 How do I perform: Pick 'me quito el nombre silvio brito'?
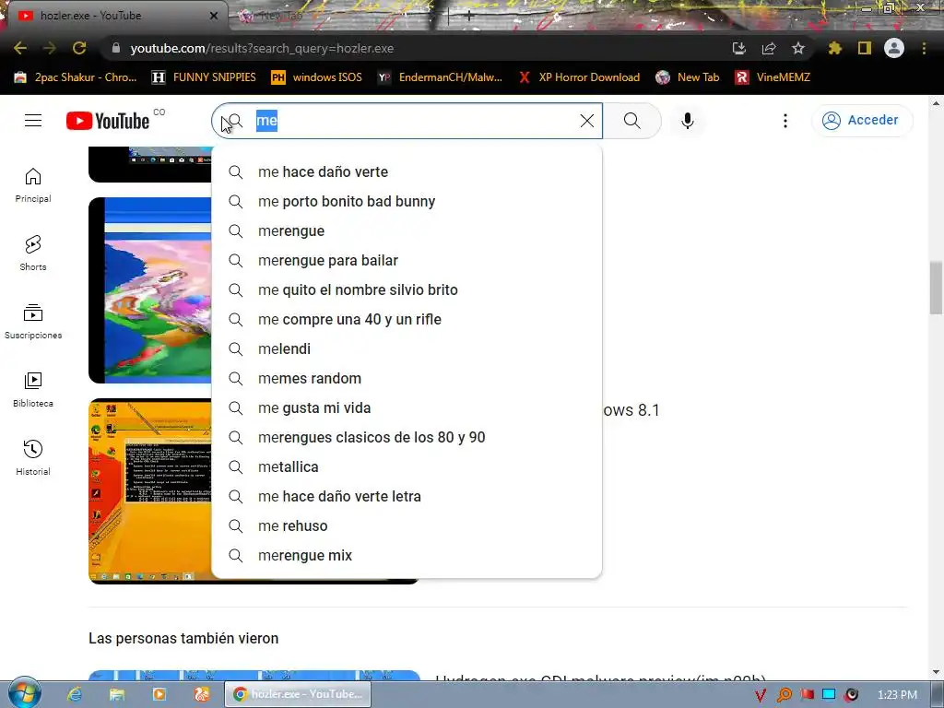[407, 289]
